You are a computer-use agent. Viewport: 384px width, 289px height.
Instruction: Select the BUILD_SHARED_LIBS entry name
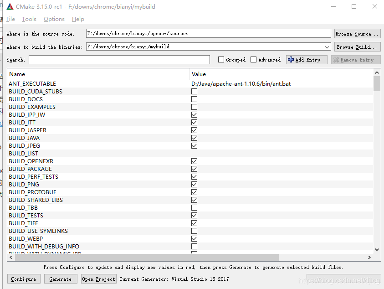[x=36, y=200]
